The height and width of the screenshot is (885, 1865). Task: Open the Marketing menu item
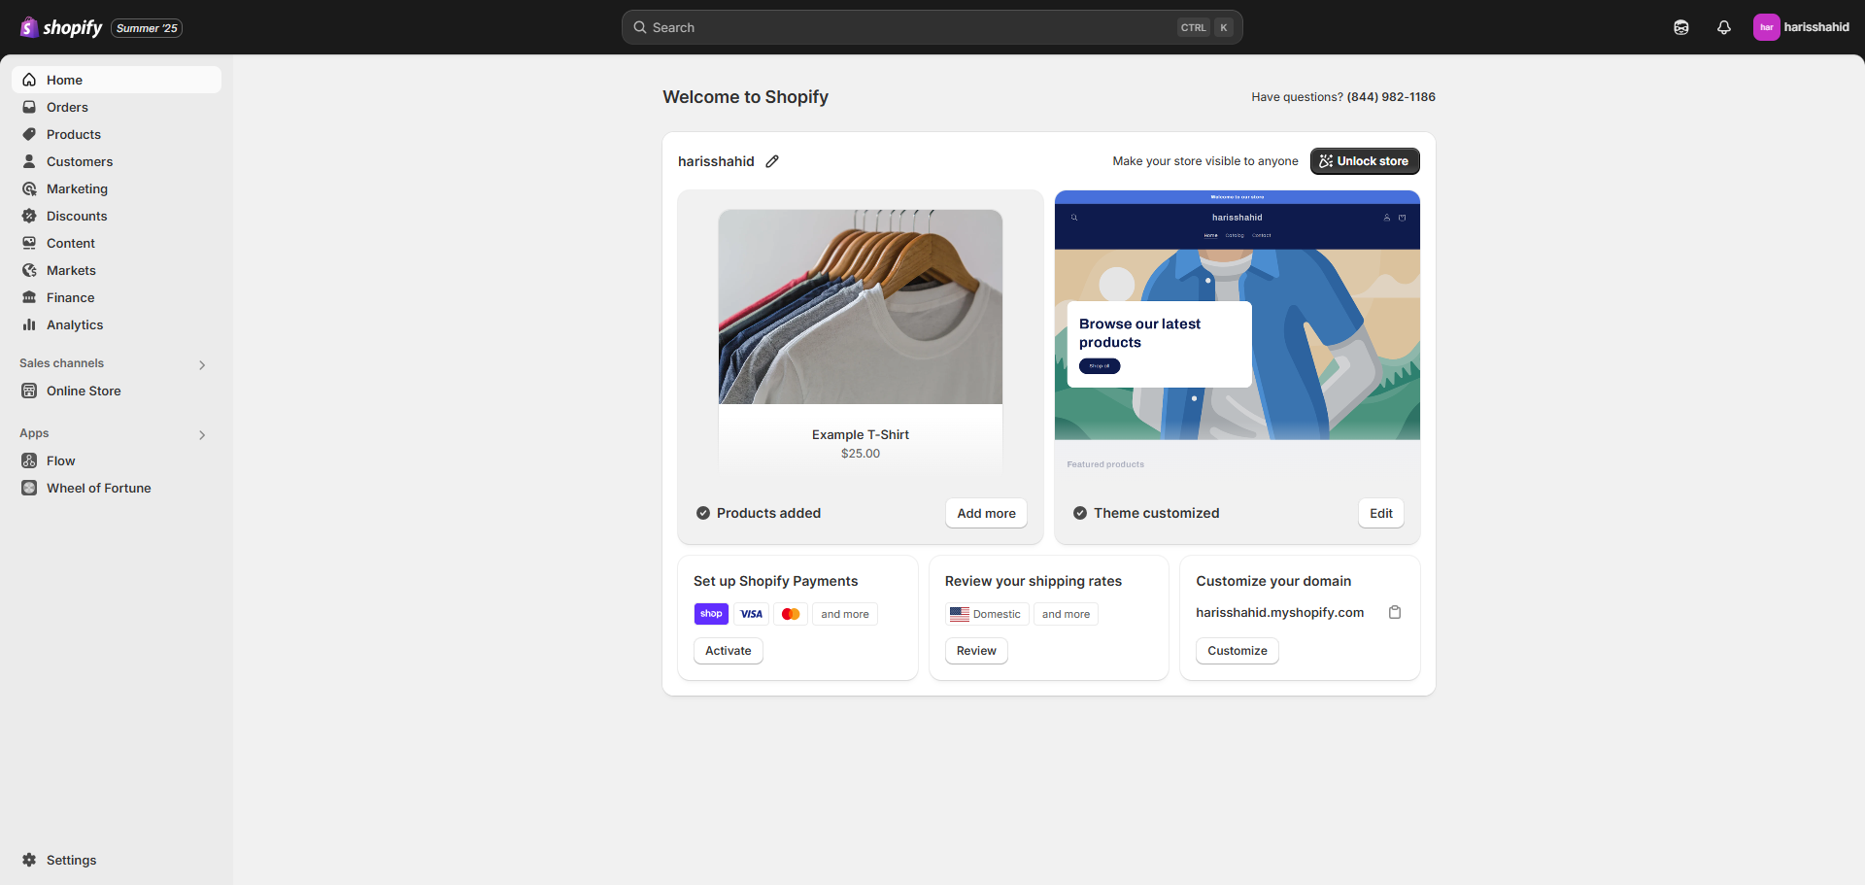117,188
